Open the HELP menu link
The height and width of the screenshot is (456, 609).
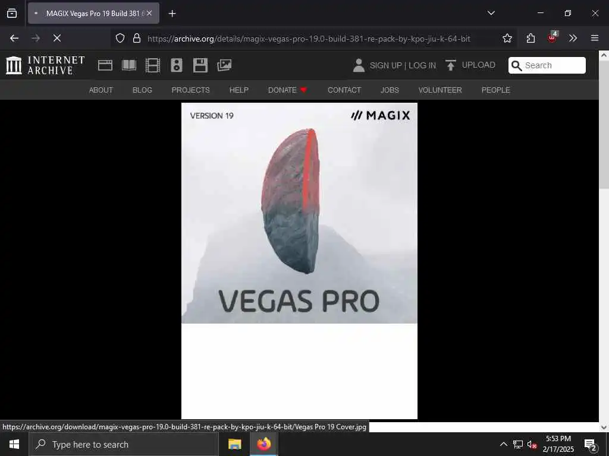239,90
